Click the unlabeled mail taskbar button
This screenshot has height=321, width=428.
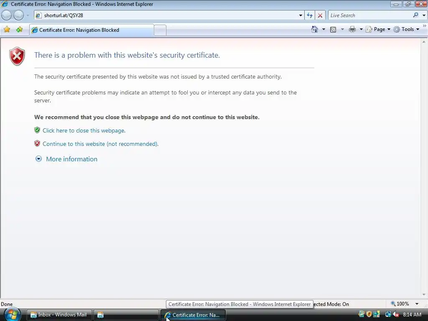(126, 315)
